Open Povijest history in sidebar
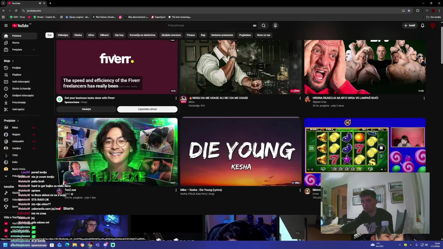Screen dimensions: 443x249 point(19,68)
